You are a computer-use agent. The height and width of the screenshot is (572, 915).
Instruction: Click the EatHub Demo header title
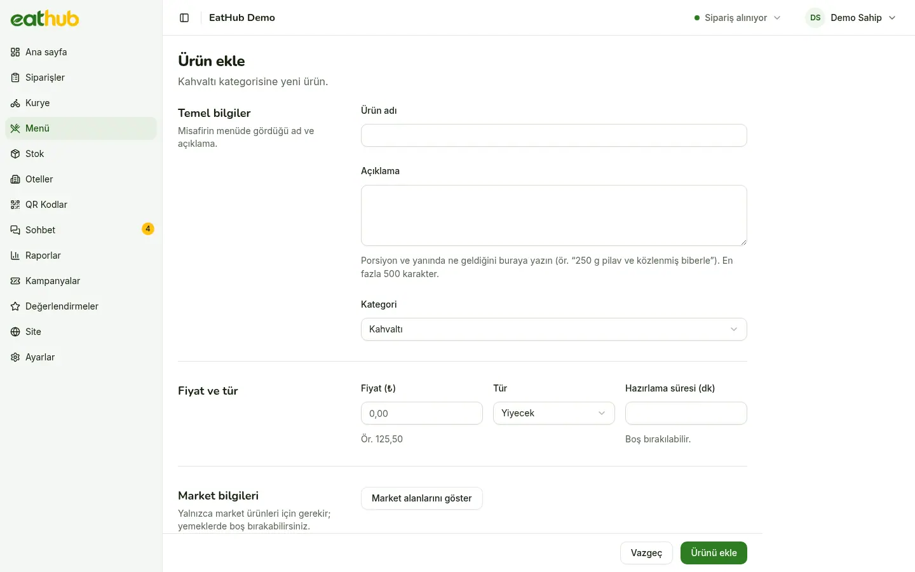click(242, 18)
